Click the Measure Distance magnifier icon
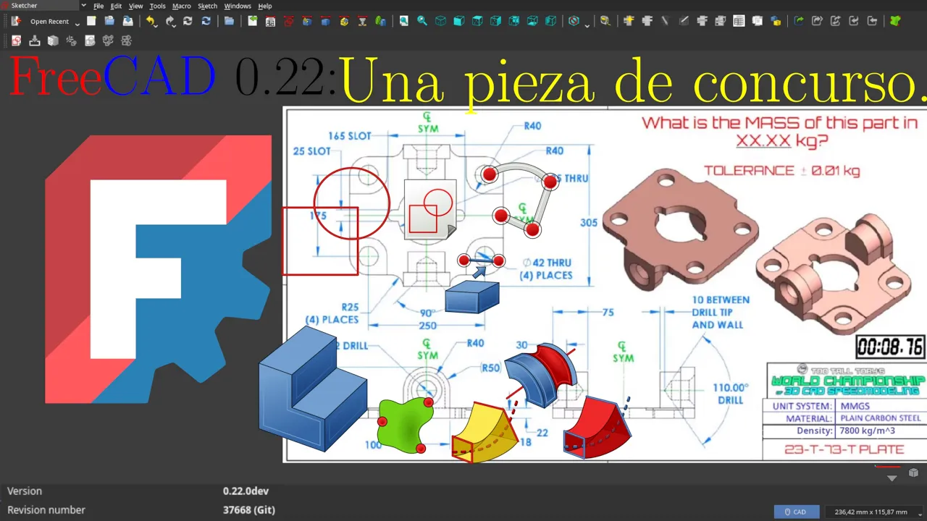 coord(605,22)
